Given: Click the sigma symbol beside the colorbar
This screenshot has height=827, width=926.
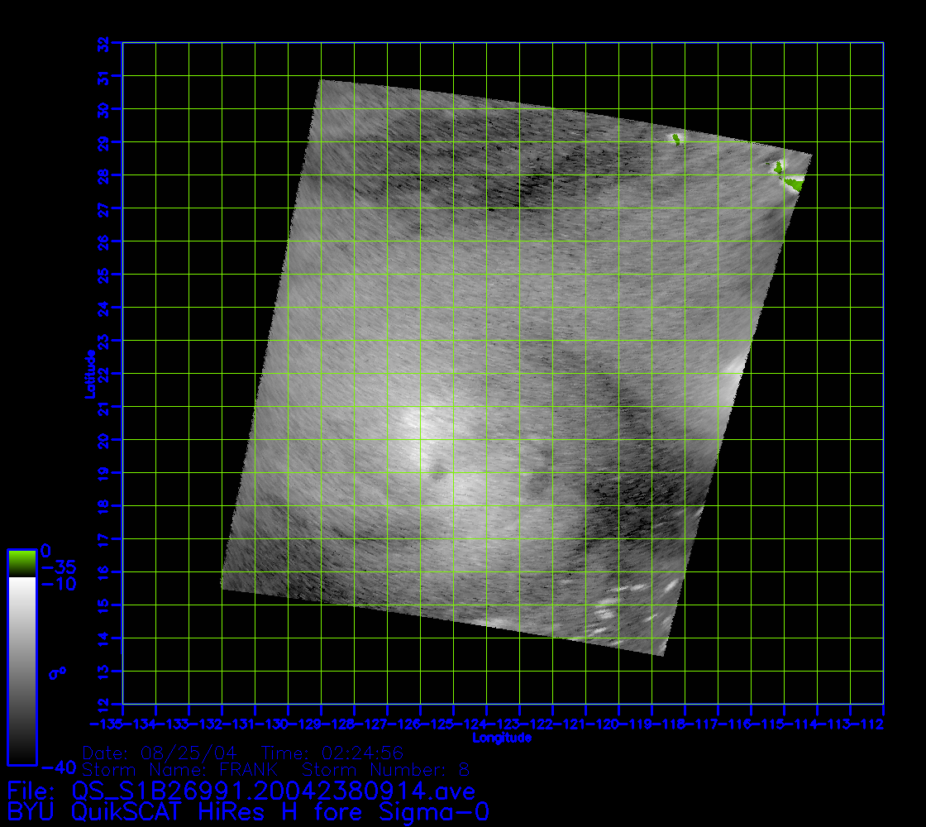Looking at the screenshot, I should pos(56,673).
